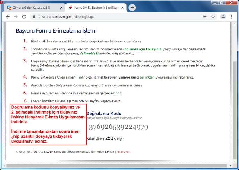
Task: Open the Yasal Uyarı footer link
Action: click(123, 152)
